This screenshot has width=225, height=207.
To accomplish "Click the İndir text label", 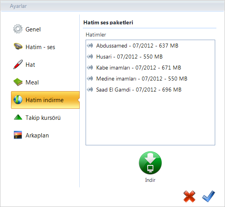I will pyautogui.click(x=150, y=180).
